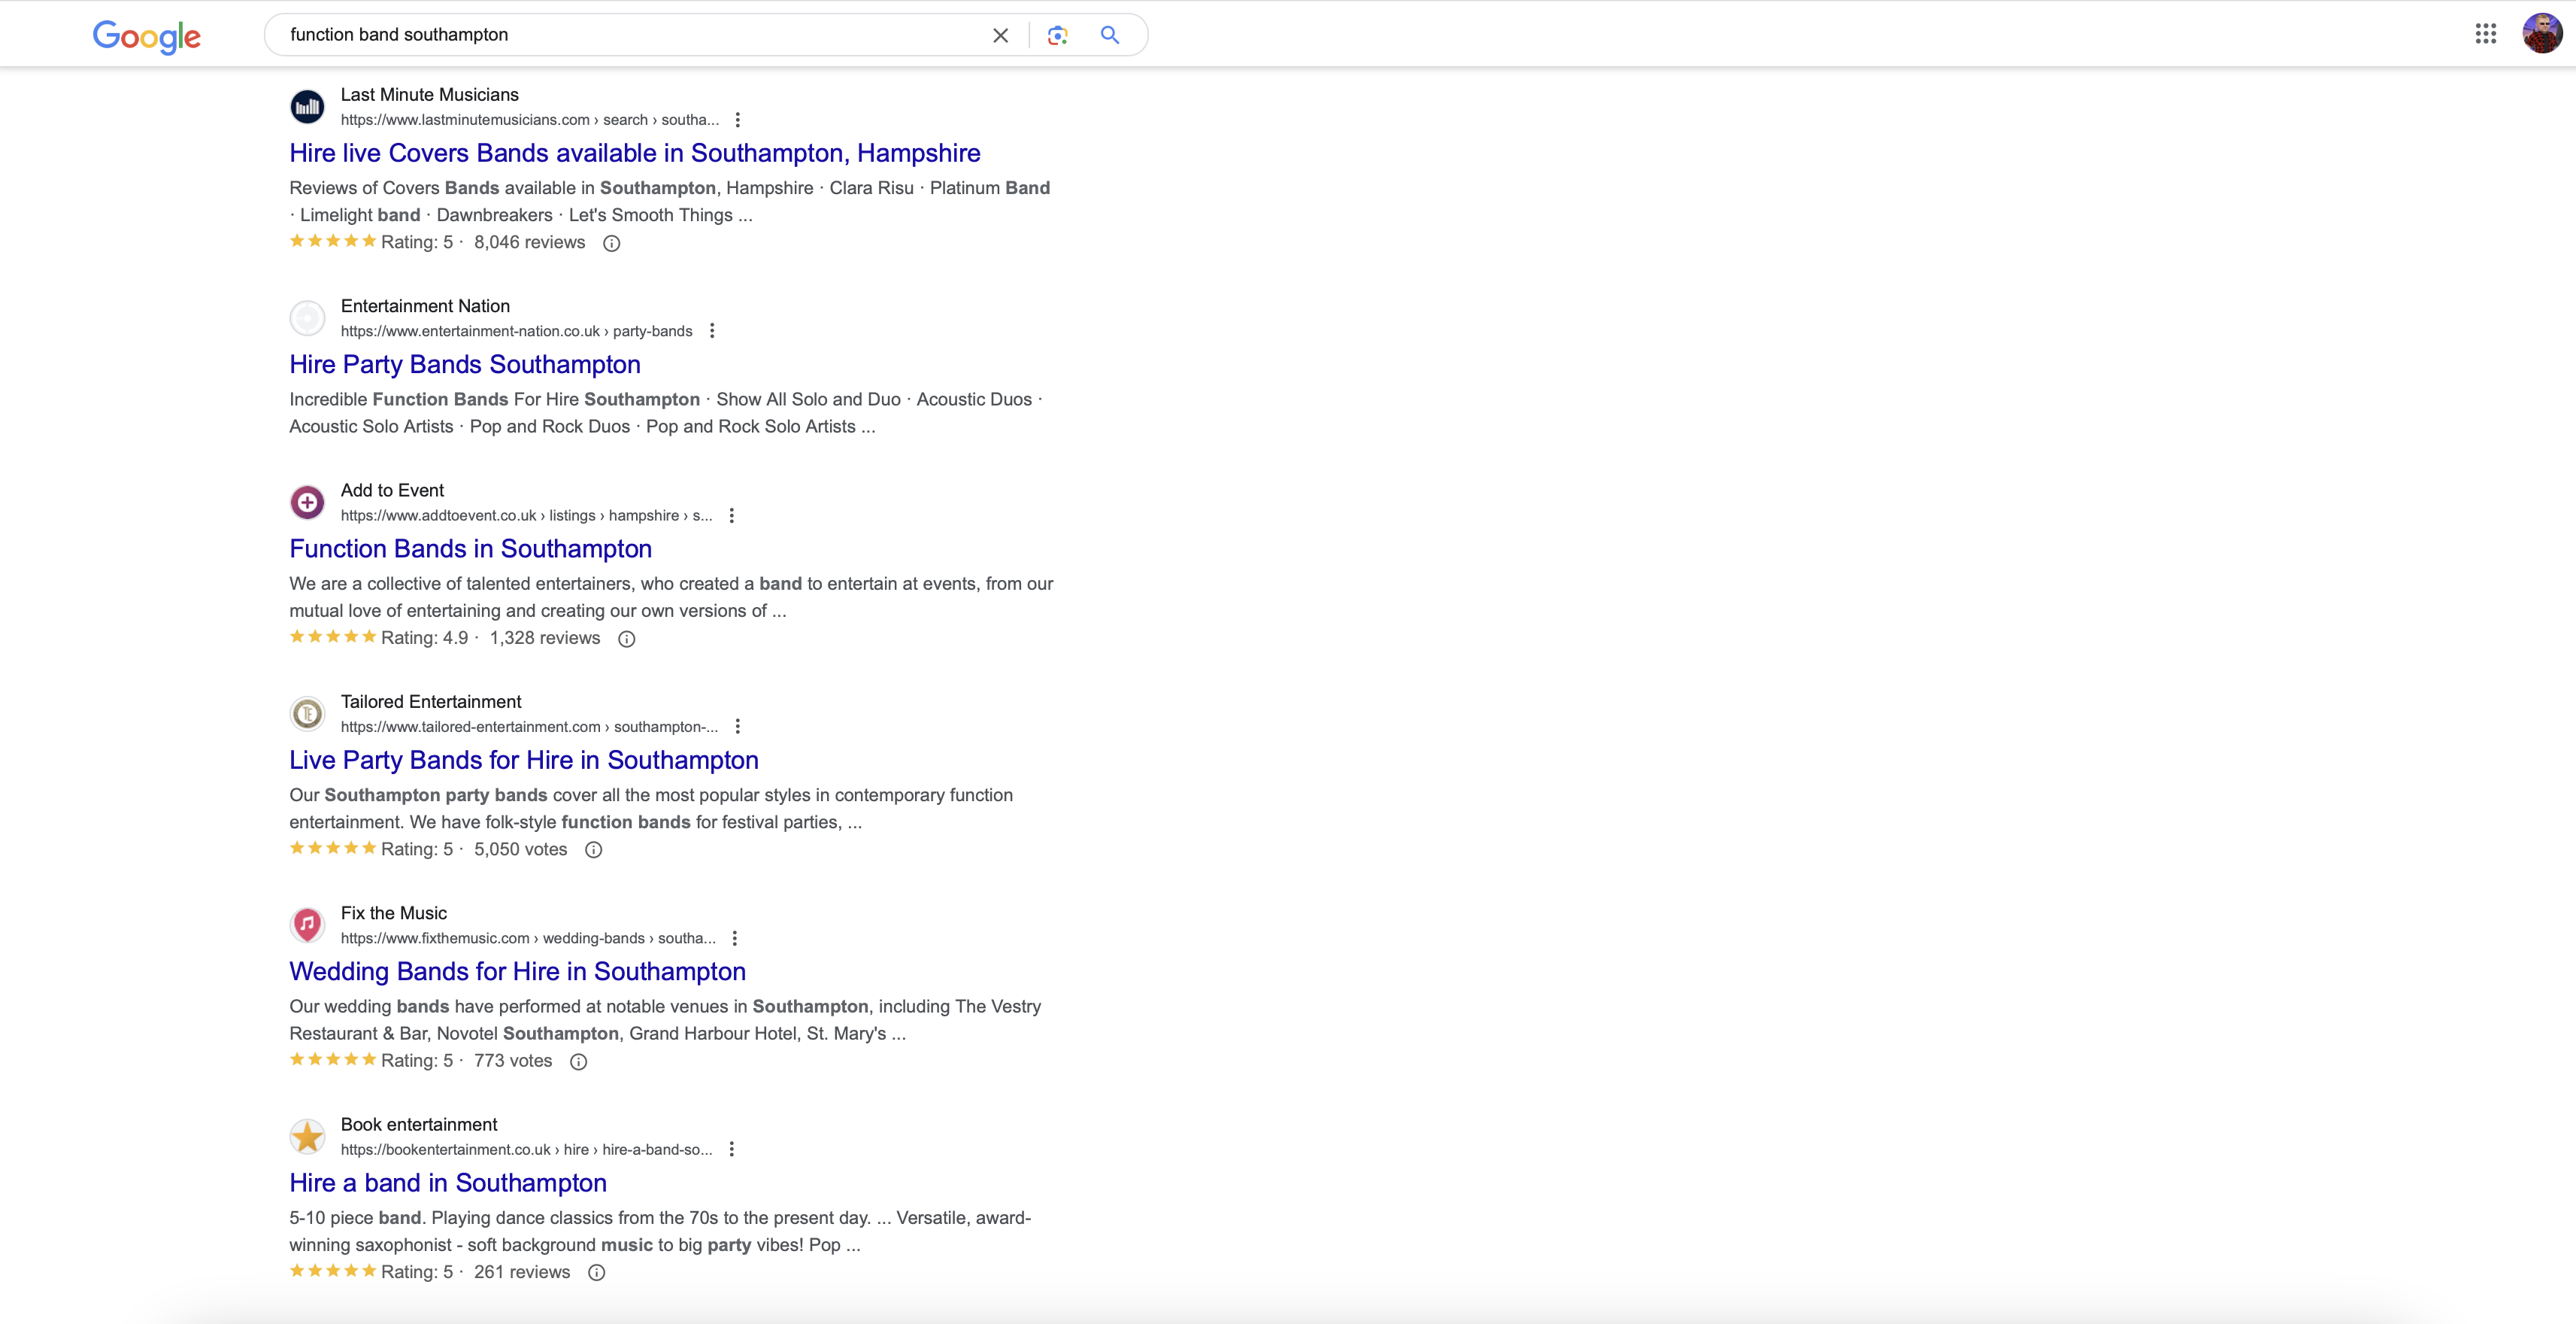Click the Last Minute Musicians site name
The height and width of the screenshot is (1324, 2576).
point(430,95)
